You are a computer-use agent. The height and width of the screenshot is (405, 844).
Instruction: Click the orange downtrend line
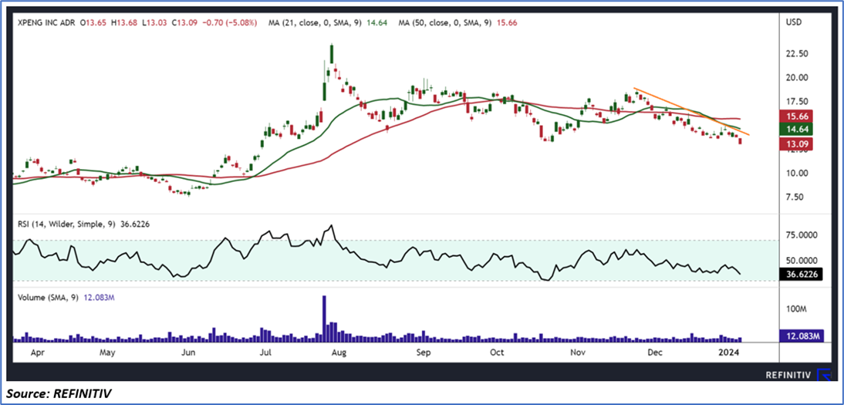[x=692, y=111]
